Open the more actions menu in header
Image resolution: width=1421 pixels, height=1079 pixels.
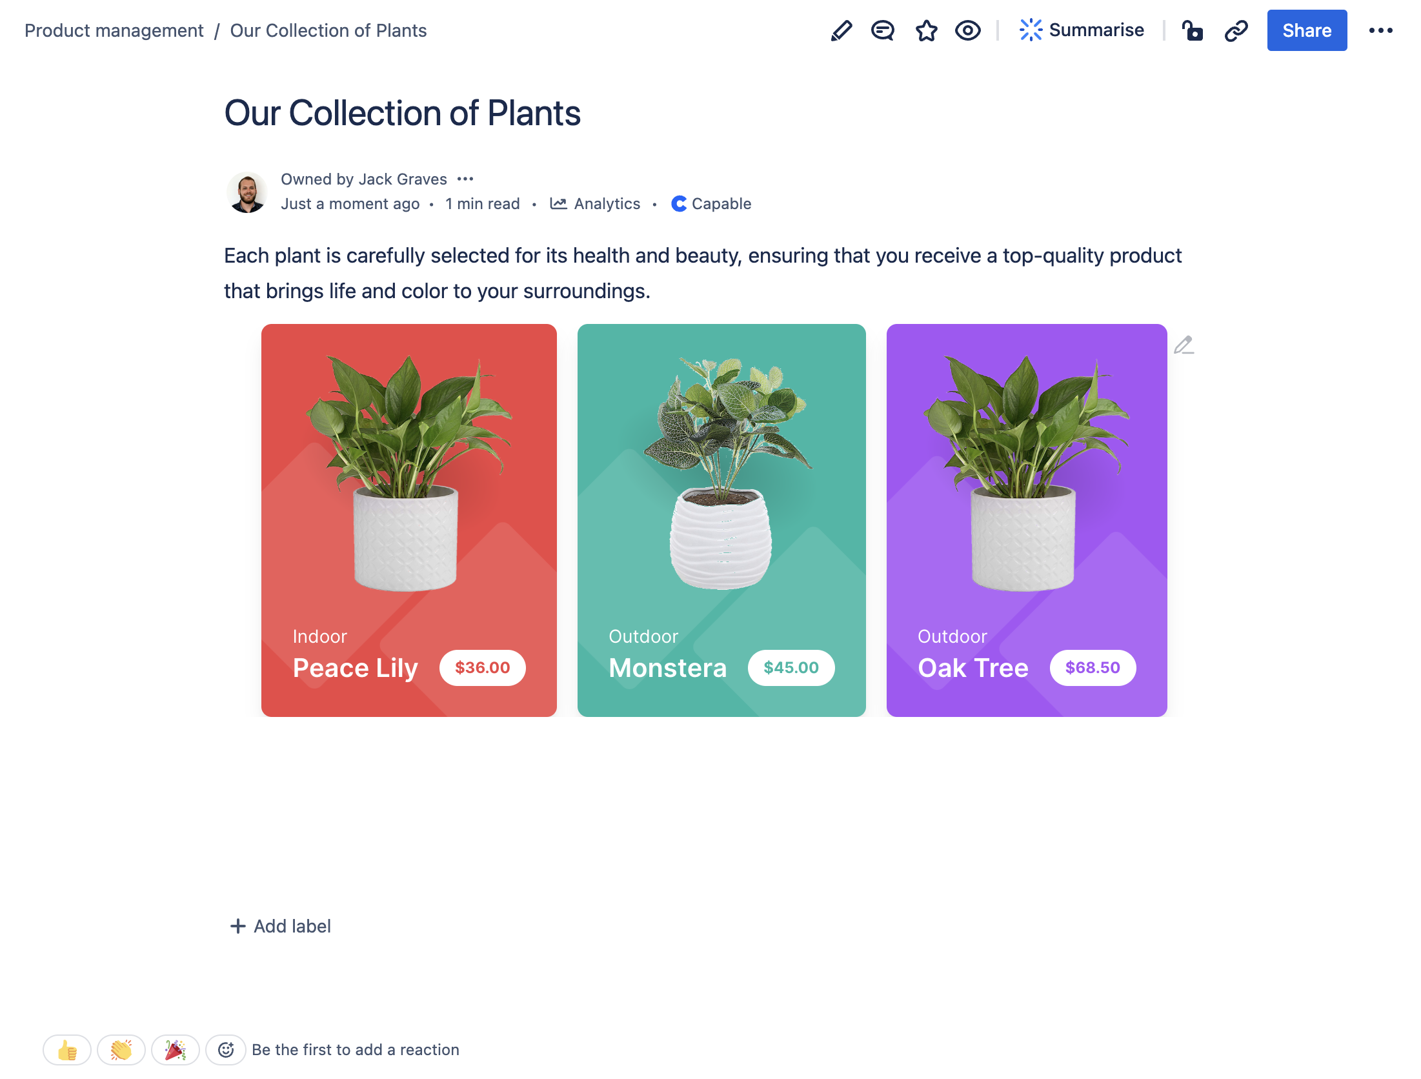click(x=1380, y=30)
